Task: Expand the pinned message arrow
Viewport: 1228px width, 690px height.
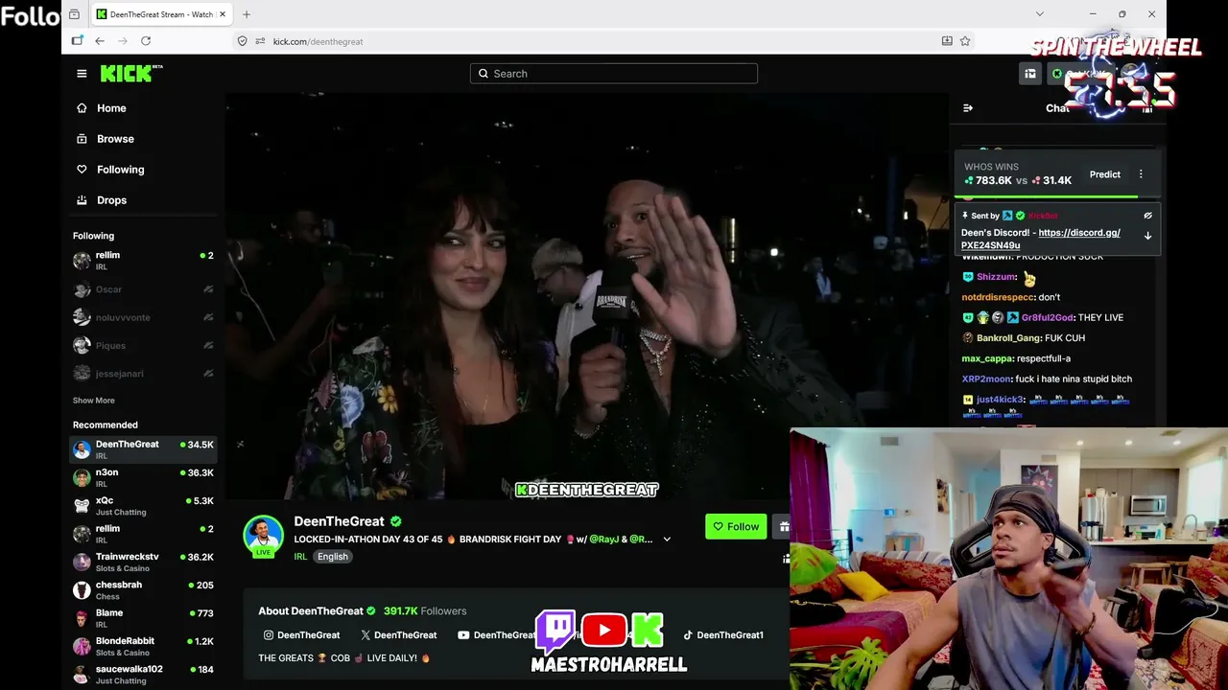Action: pyautogui.click(x=1147, y=236)
